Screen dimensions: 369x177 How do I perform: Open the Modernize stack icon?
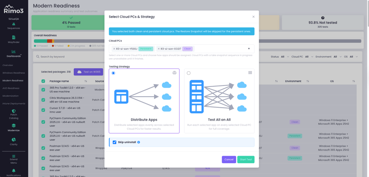[13, 126]
